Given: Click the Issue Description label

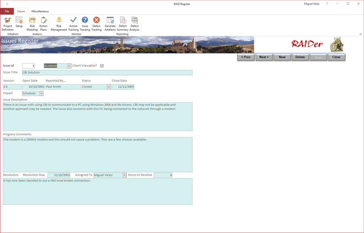Looking at the screenshot, I should [x=15, y=100].
